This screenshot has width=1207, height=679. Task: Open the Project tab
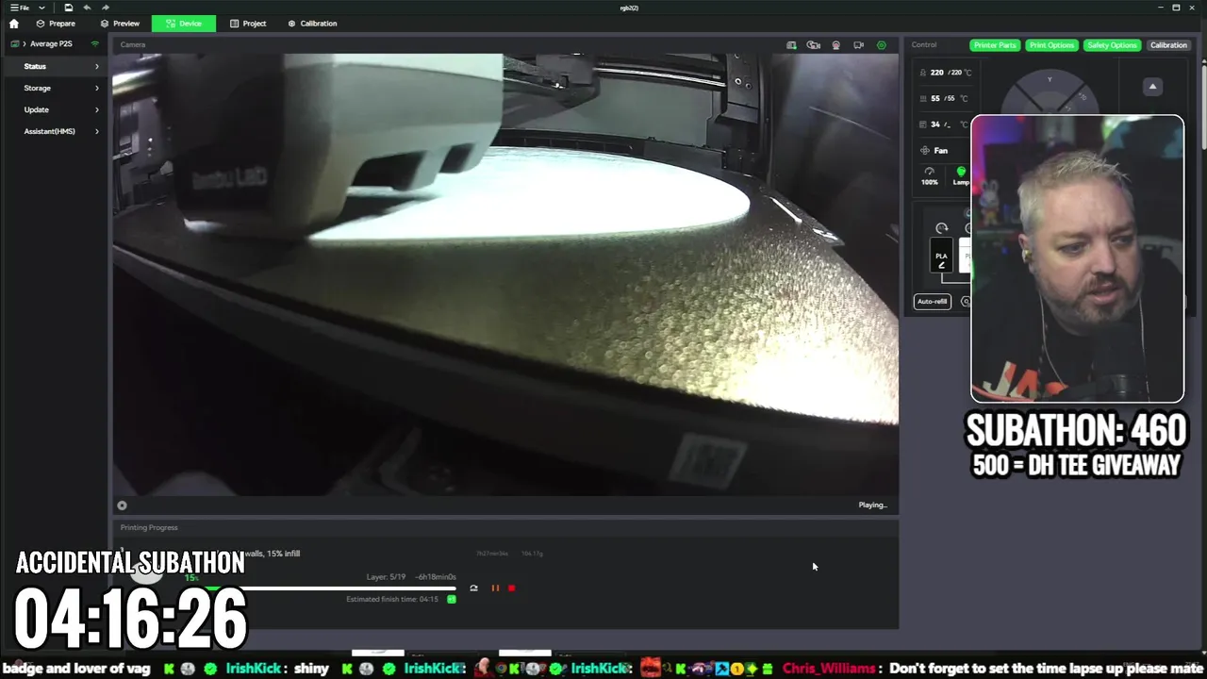pyautogui.click(x=248, y=24)
